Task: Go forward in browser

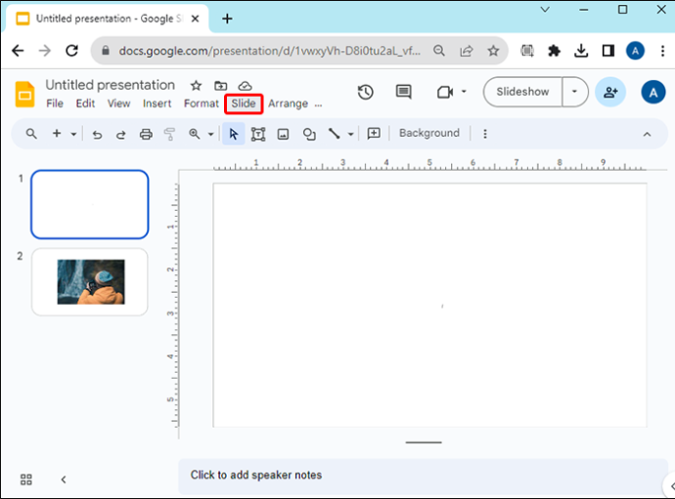Action: [x=45, y=51]
